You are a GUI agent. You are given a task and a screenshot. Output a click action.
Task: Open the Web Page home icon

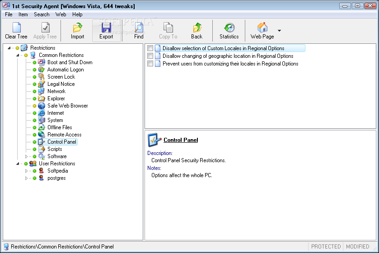click(262, 27)
